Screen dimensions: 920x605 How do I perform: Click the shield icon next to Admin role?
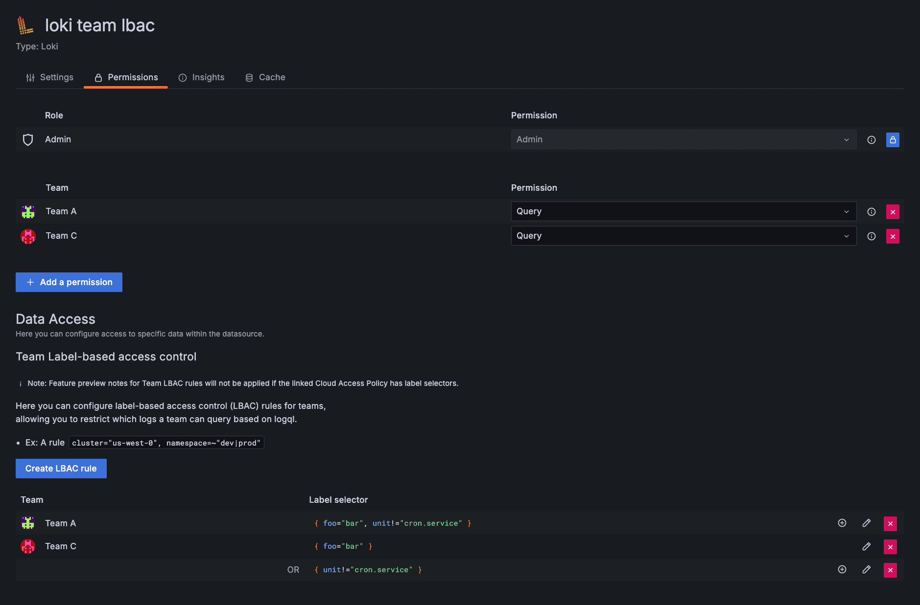click(28, 139)
